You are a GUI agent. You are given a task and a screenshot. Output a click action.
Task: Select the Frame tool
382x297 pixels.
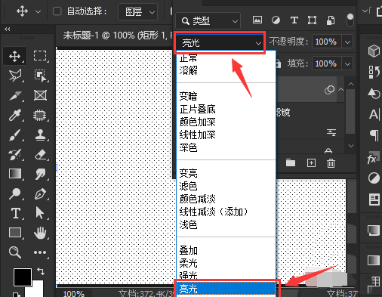(40, 95)
